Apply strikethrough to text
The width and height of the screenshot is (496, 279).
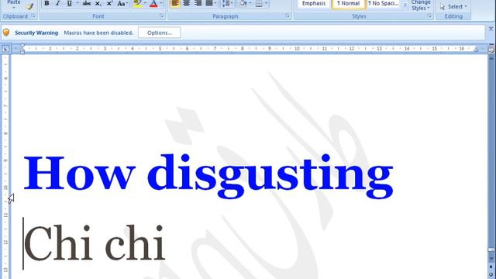[x=86, y=3]
